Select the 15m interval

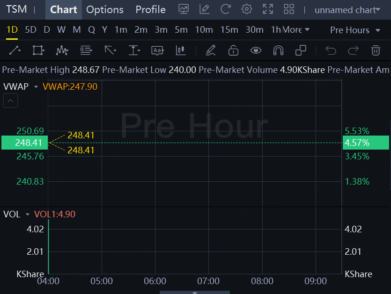click(229, 30)
